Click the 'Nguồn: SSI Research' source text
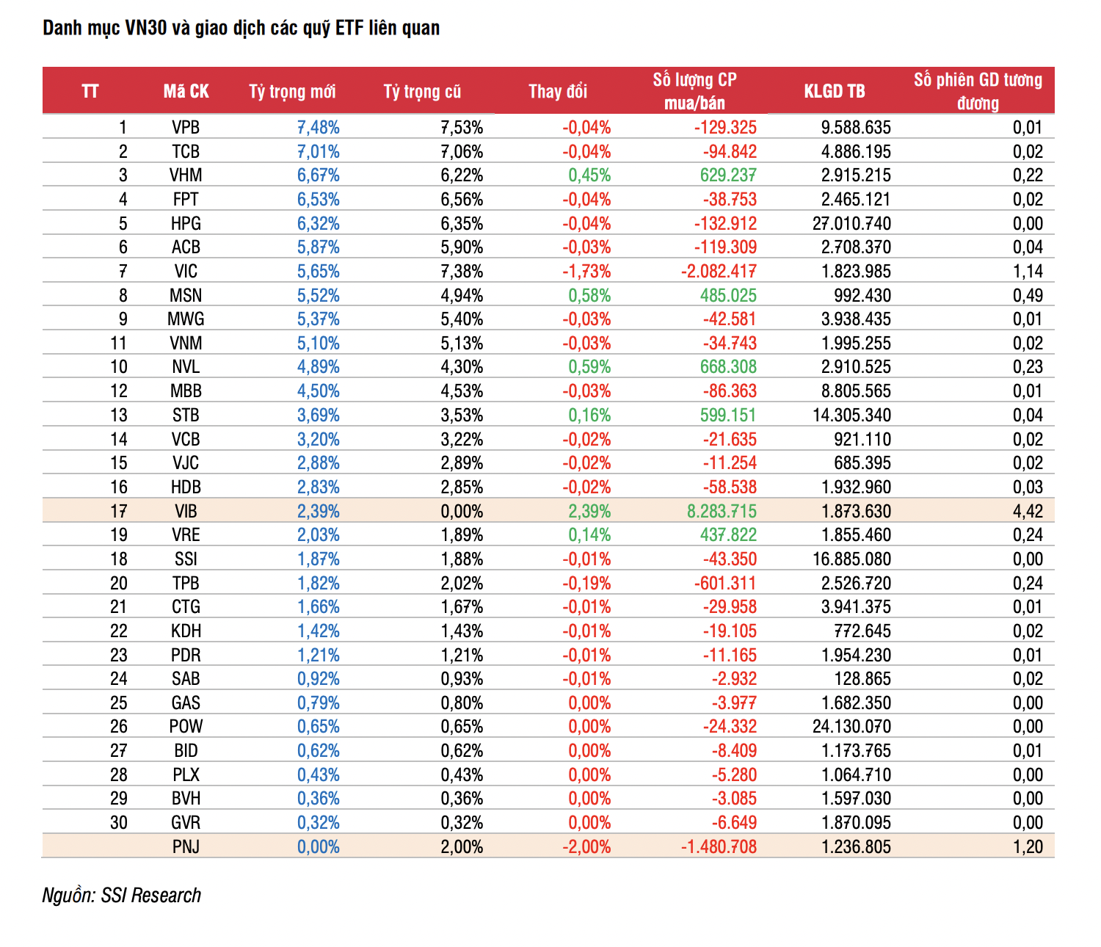Image resolution: width=1101 pixels, height=947 pixels. click(122, 896)
